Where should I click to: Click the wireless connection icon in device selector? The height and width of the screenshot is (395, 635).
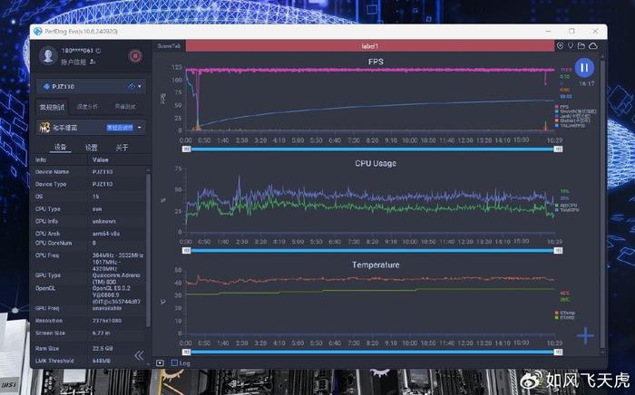[x=132, y=87]
